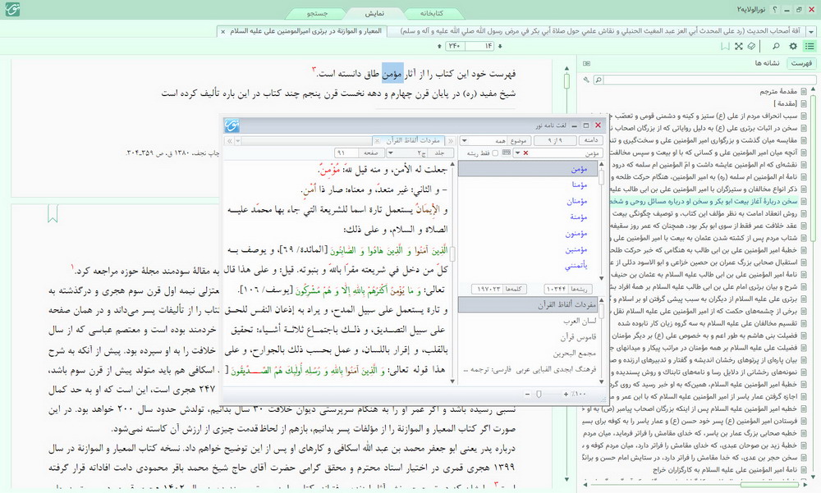Select مؤمنین in the word list
Screen dimensions: 821x493
(576, 249)
